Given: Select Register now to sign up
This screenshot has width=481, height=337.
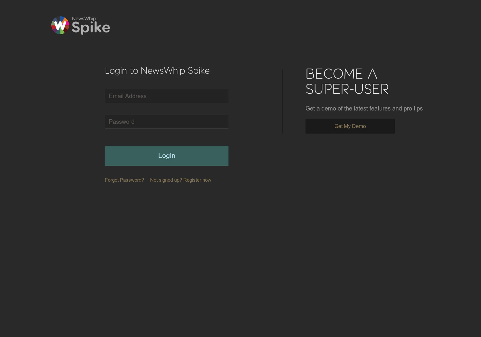Looking at the screenshot, I should click(197, 180).
